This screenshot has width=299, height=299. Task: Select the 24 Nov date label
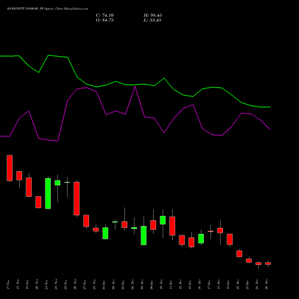click(56, 284)
